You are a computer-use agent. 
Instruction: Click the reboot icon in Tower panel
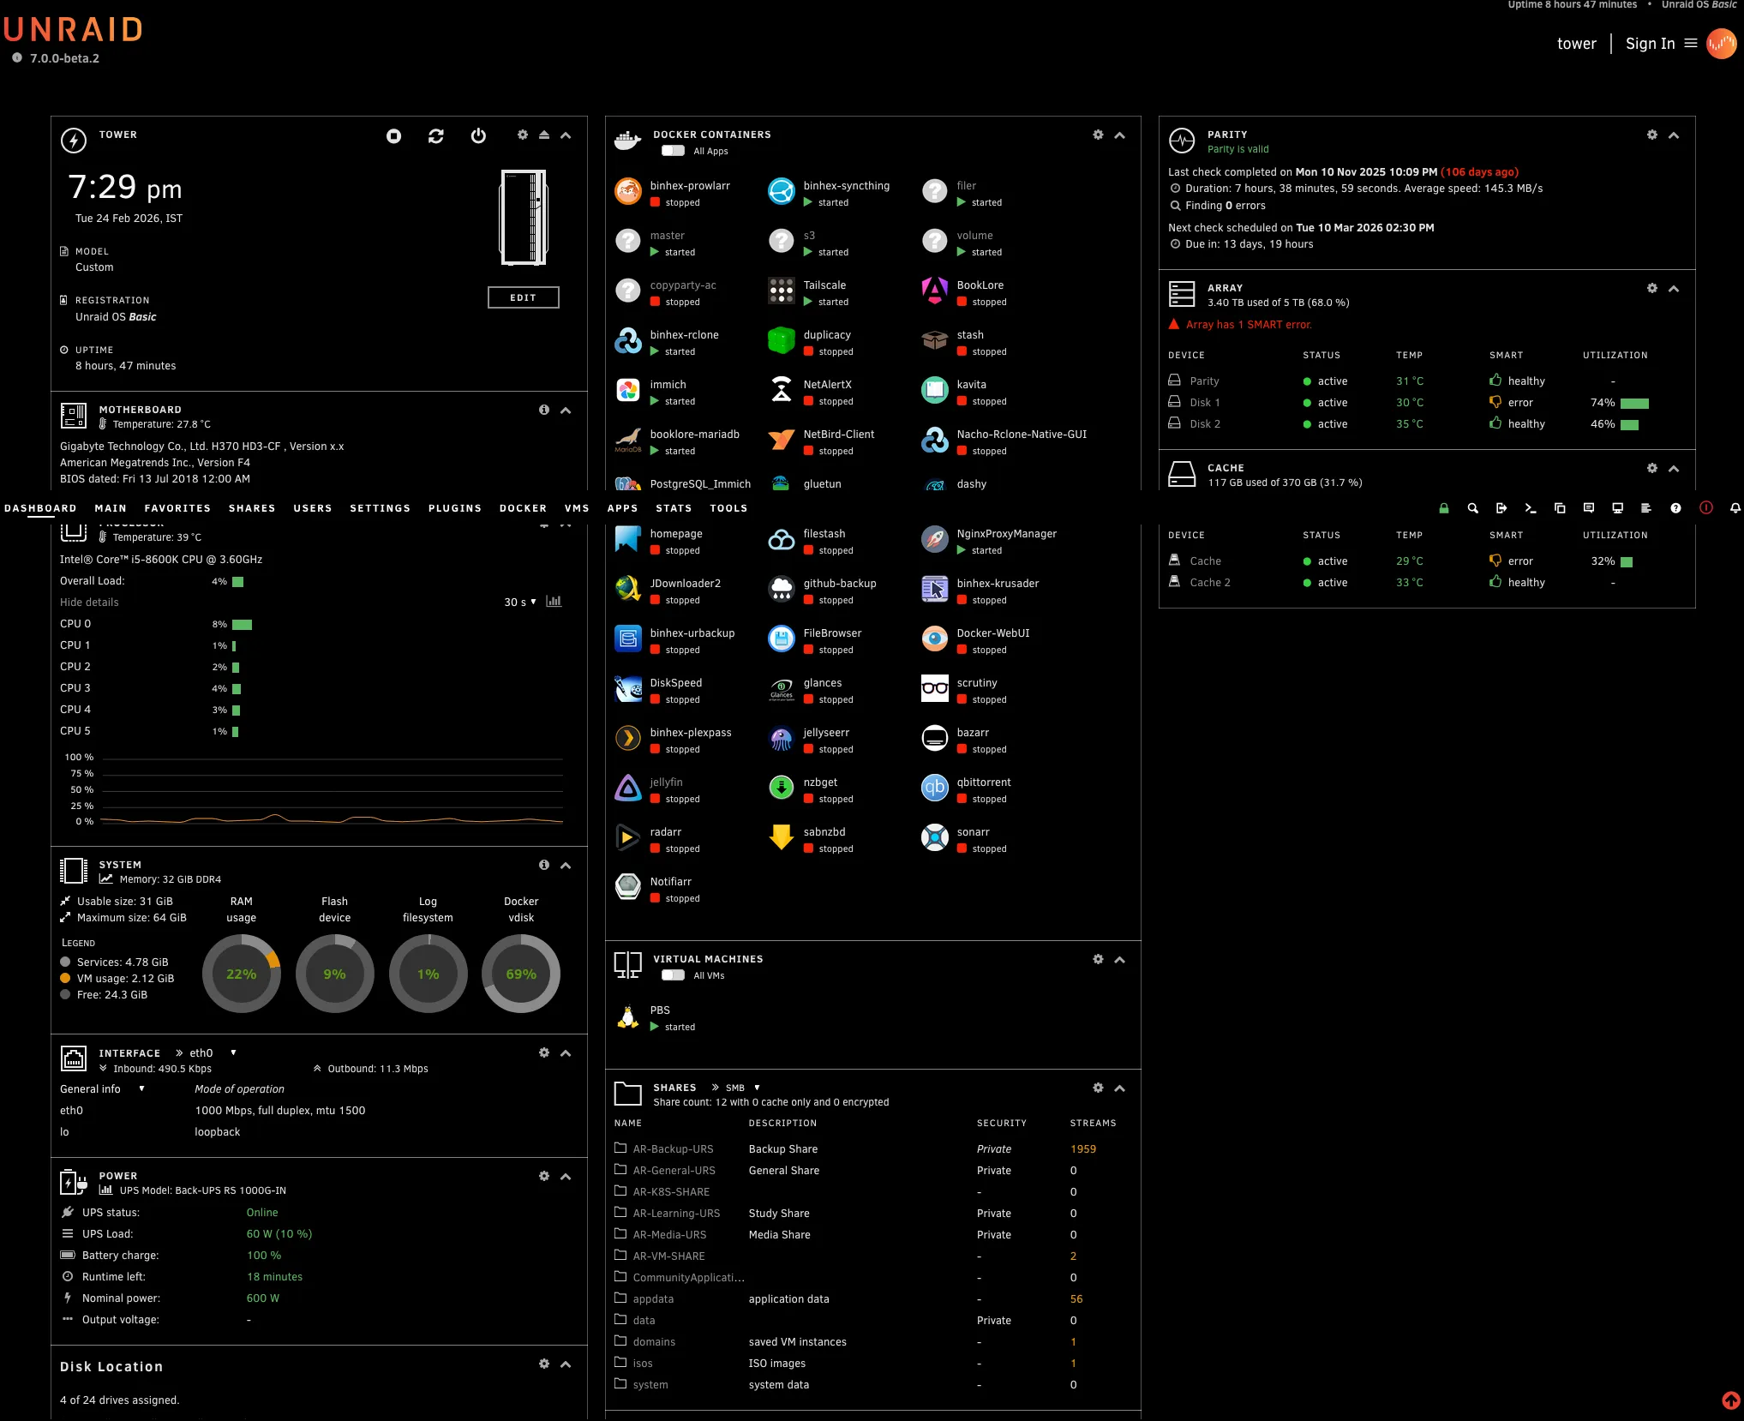[436, 136]
